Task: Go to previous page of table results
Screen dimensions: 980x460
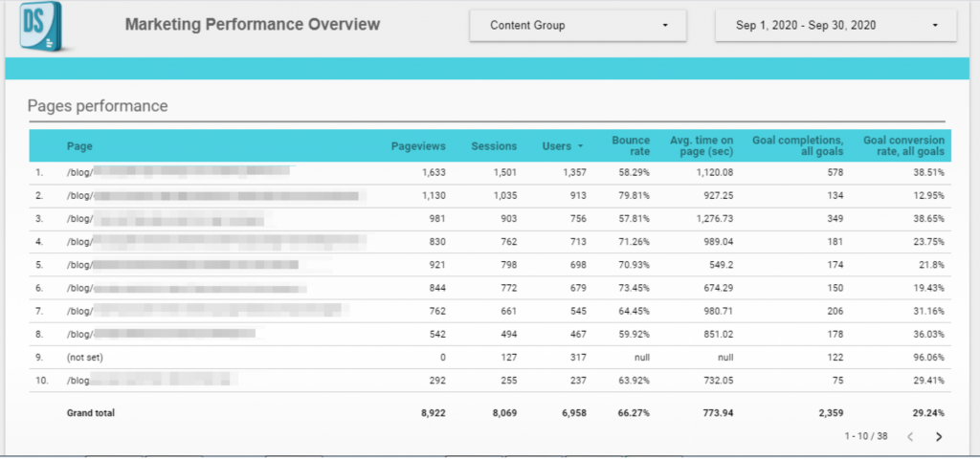Action: pos(910,437)
